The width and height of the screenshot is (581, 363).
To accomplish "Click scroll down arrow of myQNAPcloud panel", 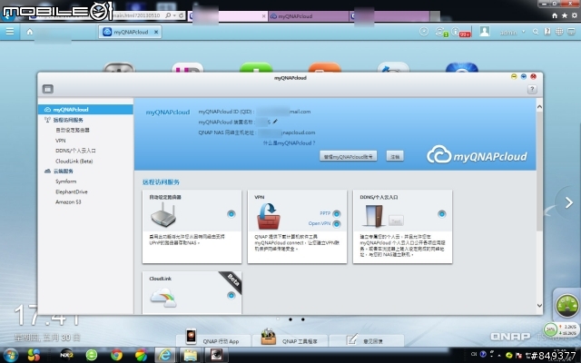I will click(539, 306).
